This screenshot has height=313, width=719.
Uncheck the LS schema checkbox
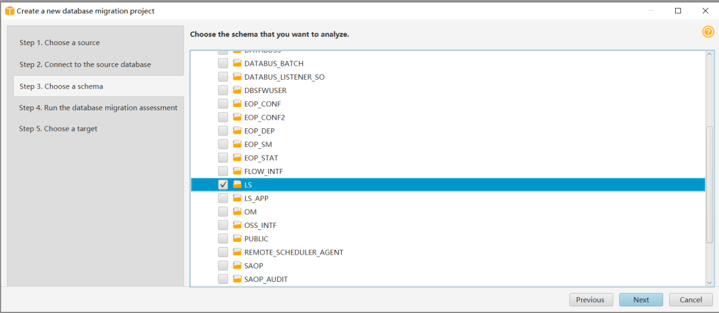(223, 185)
